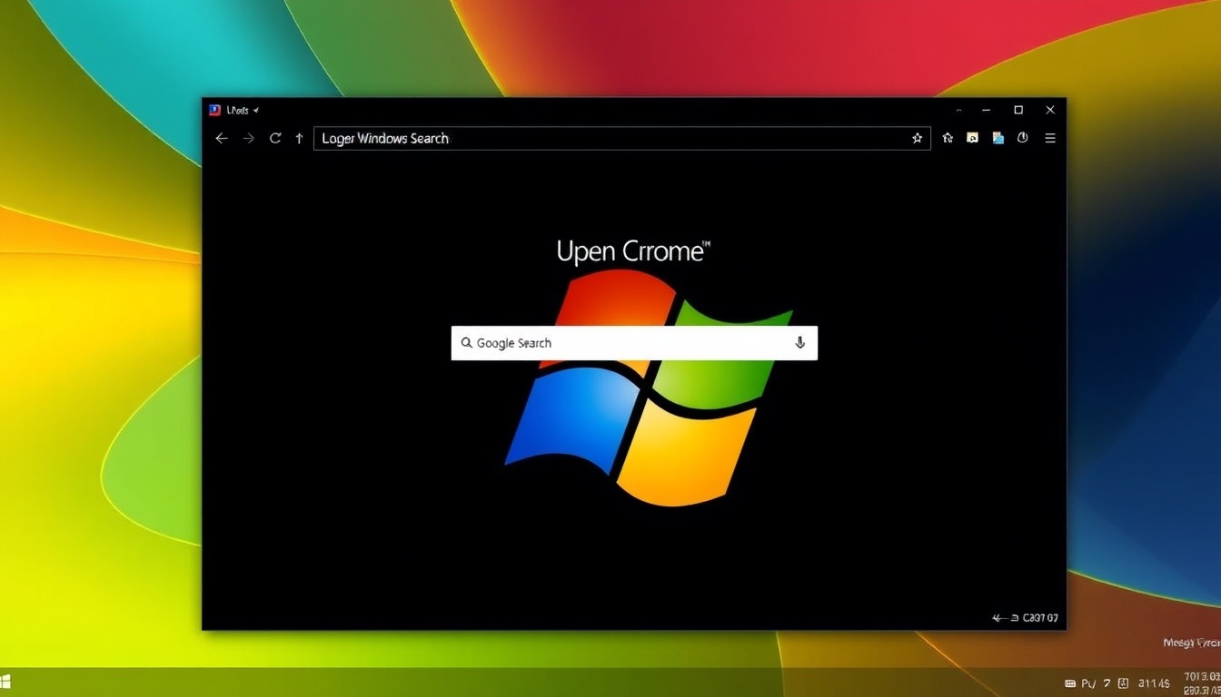Click inside the Google Search box

(634, 343)
